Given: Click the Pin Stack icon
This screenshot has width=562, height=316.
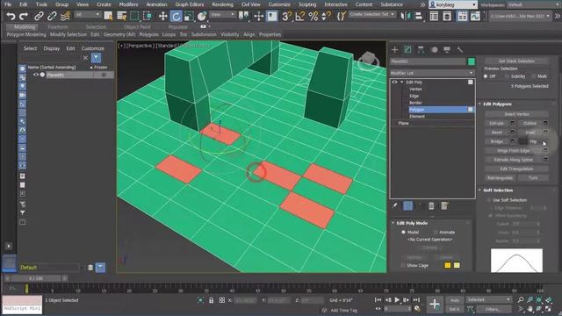Looking at the screenshot, I should pyautogui.click(x=394, y=205).
